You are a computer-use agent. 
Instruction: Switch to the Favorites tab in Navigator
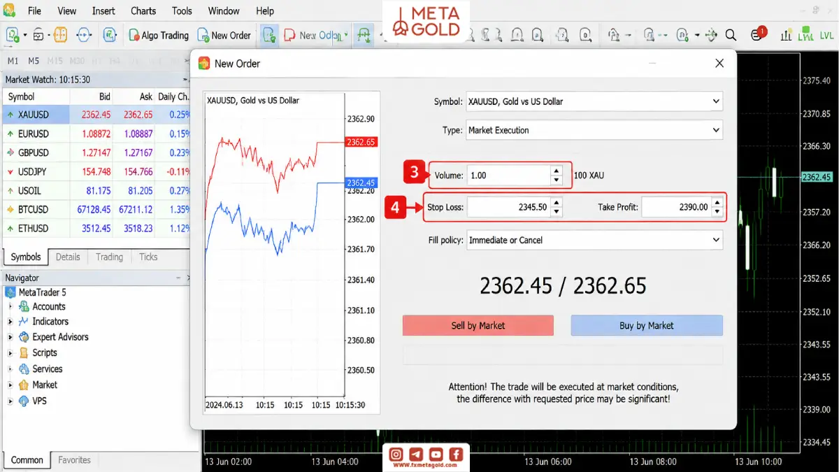(74, 460)
